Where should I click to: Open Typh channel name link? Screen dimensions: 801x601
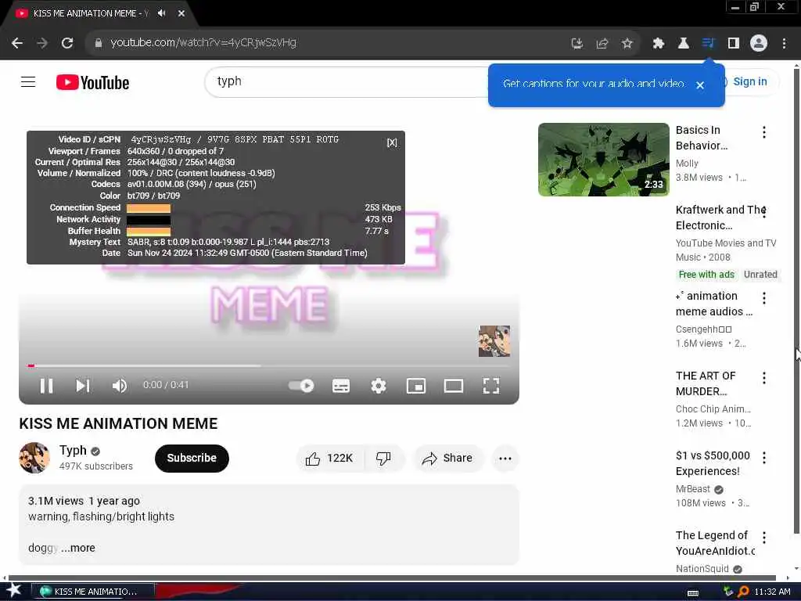[73, 450]
